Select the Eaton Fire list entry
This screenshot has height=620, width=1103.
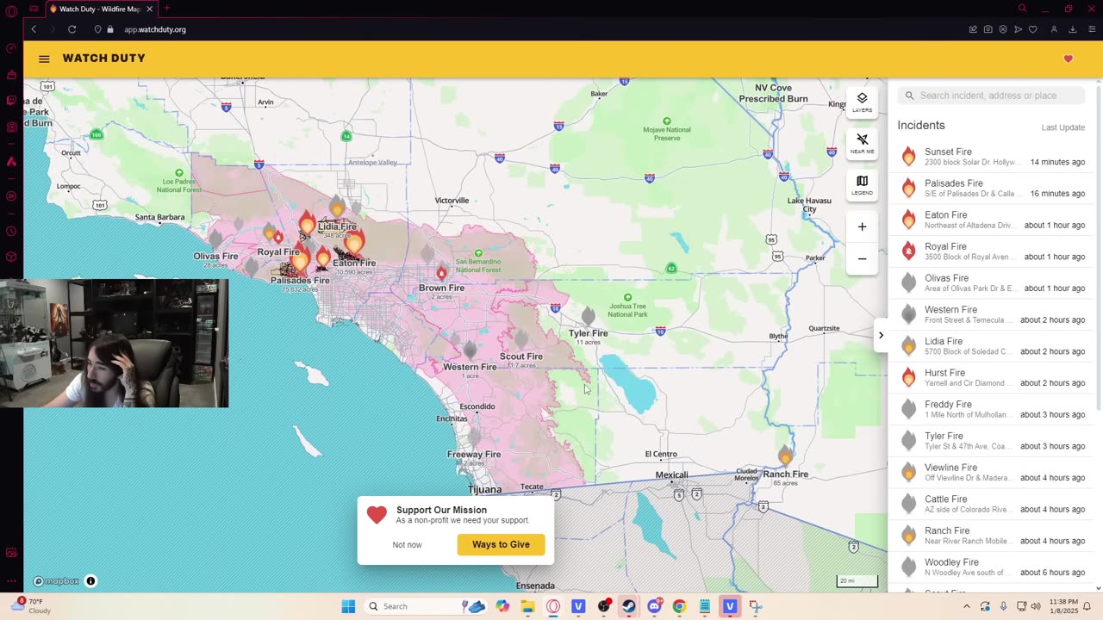coord(991,220)
